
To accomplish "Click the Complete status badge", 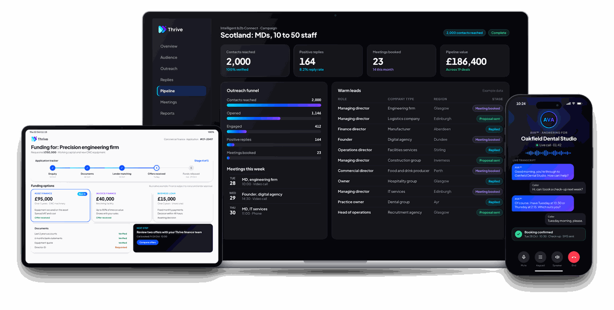I will [498, 33].
